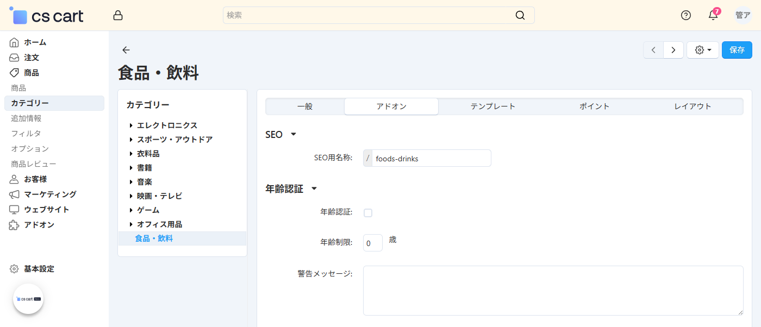Click the help question mark icon
Image resolution: width=761 pixels, height=327 pixels.
pos(685,15)
